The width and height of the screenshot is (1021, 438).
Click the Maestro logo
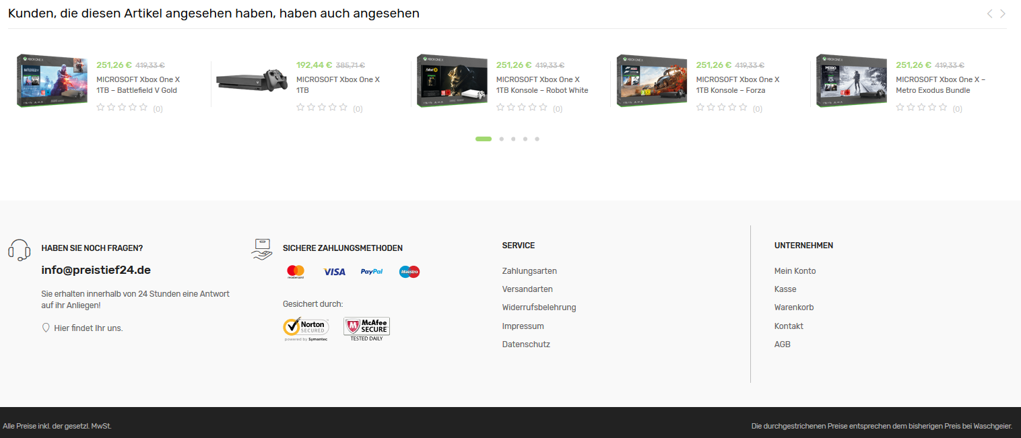point(409,272)
